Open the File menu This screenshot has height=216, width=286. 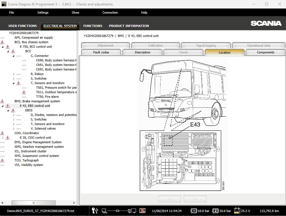point(11,13)
